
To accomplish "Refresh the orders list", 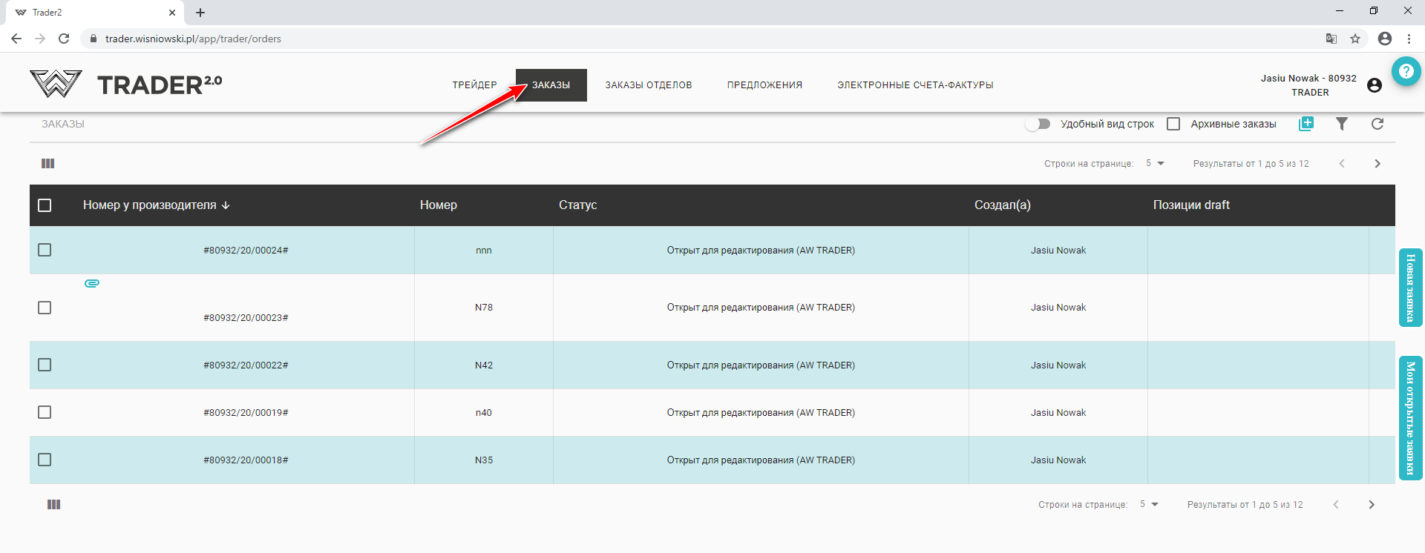I will (1377, 124).
